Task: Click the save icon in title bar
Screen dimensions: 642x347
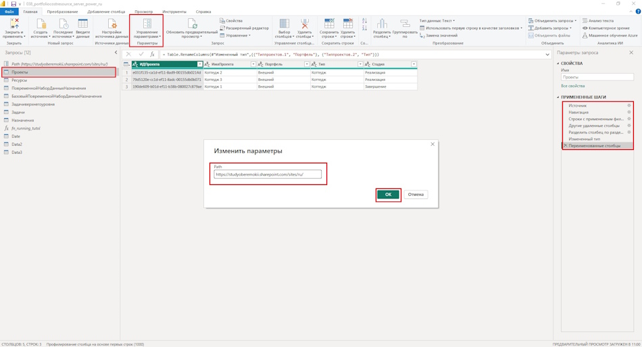Action: (13, 3)
